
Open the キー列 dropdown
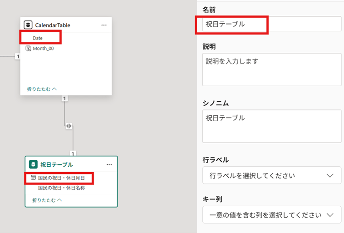click(x=271, y=214)
